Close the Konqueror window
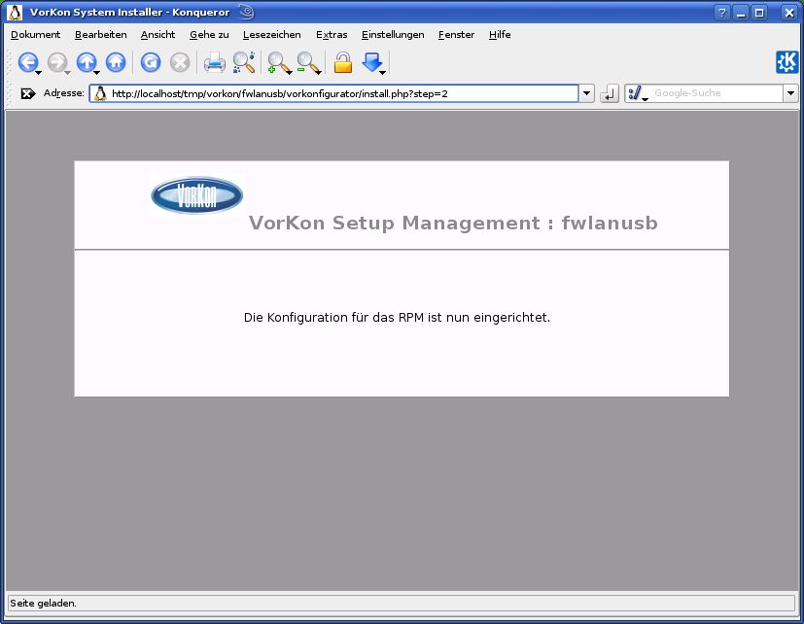Image resolution: width=804 pixels, height=624 pixels. point(789,13)
